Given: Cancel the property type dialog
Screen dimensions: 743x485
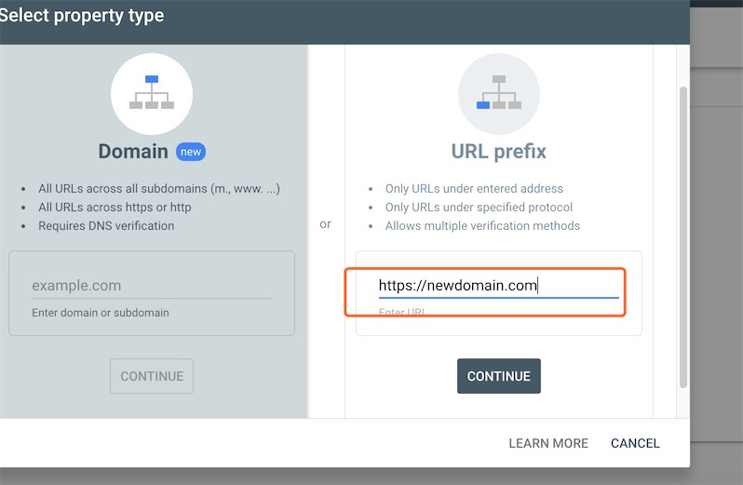Looking at the screenshot, I should click(635, 443).
